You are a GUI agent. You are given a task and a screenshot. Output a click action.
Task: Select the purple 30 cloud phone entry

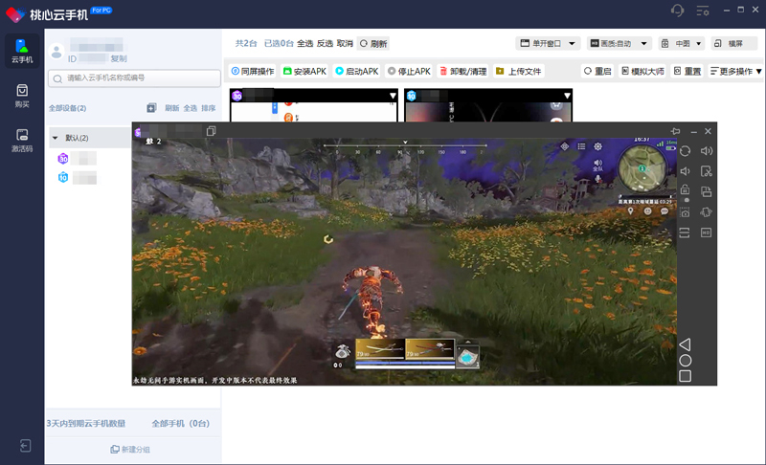78,159
